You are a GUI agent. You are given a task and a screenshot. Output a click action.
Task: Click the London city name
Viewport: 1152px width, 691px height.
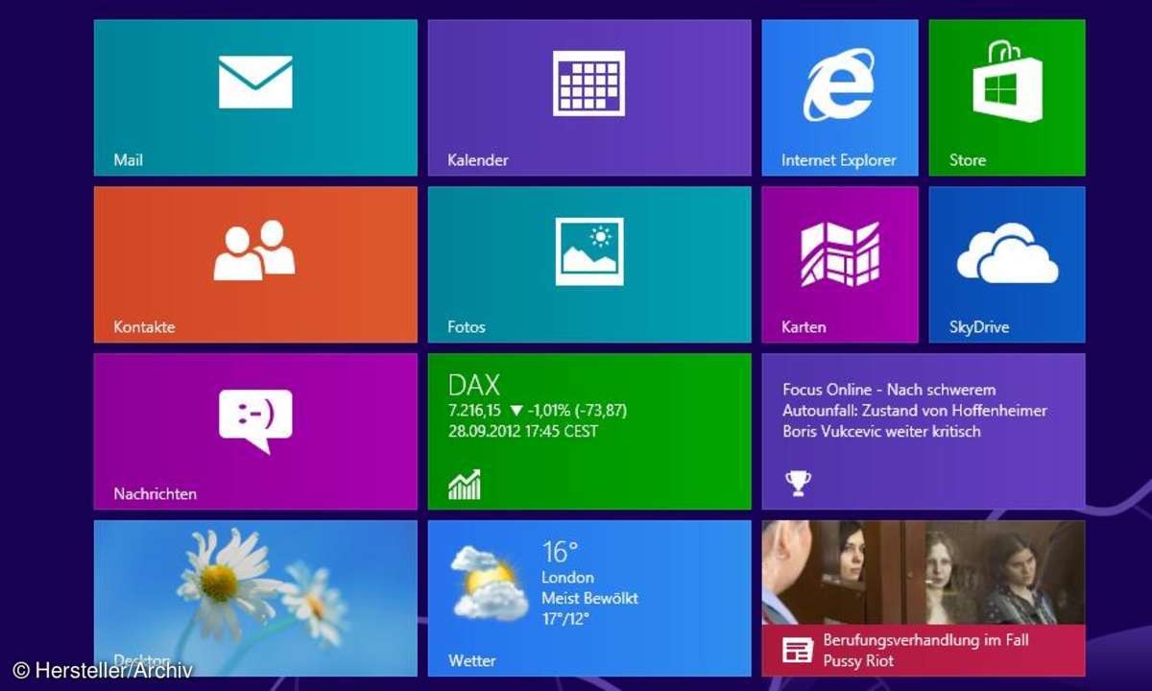coord(567,578)
